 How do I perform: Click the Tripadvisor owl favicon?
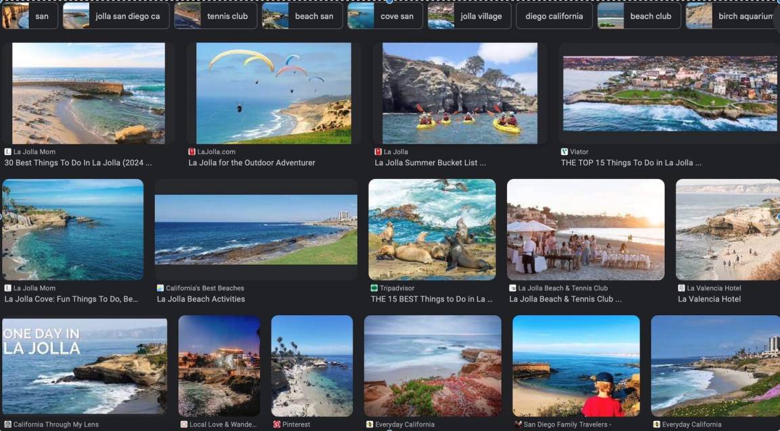point(374,288)
